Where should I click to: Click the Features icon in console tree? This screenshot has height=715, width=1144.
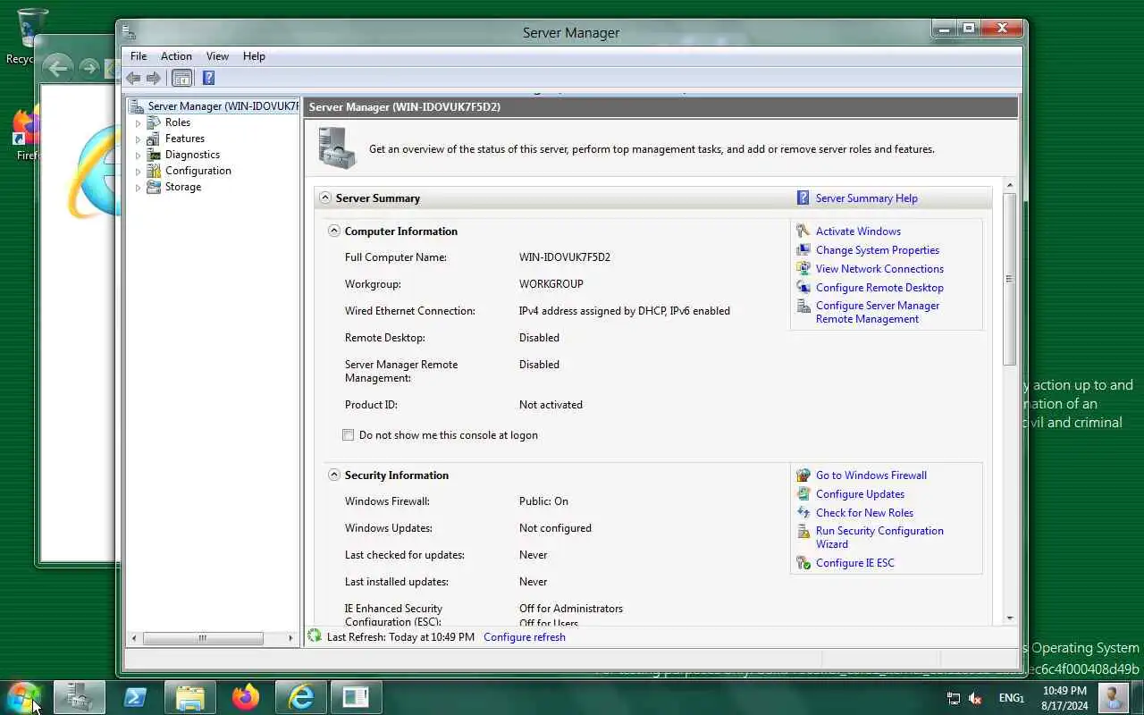click(x=155, y=139)
